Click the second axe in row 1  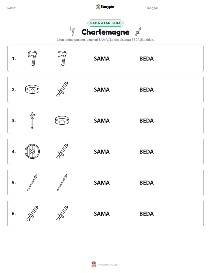(x=62, y=58)
